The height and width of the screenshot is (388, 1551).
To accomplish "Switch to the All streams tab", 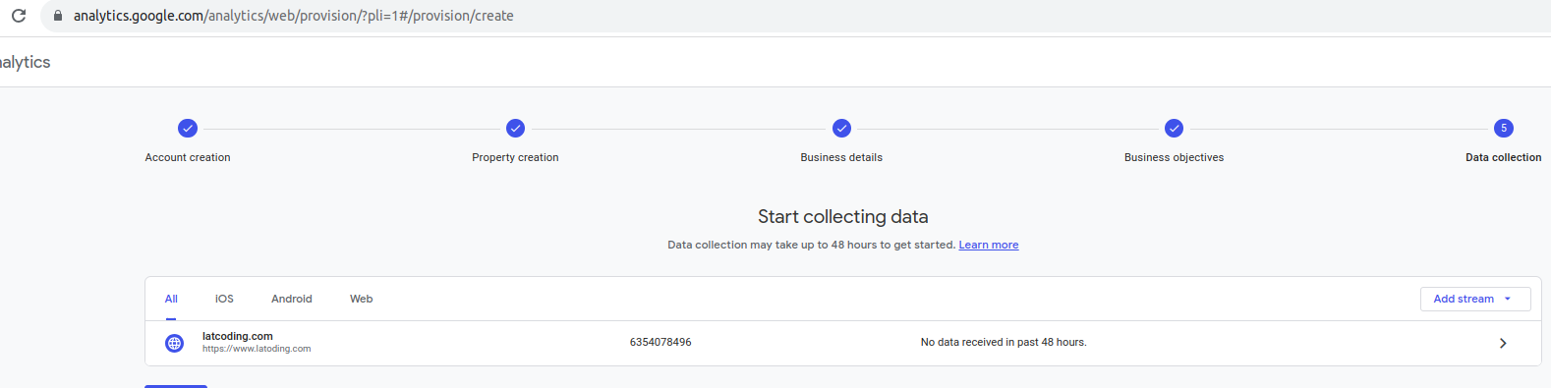I will coord(171,299).
